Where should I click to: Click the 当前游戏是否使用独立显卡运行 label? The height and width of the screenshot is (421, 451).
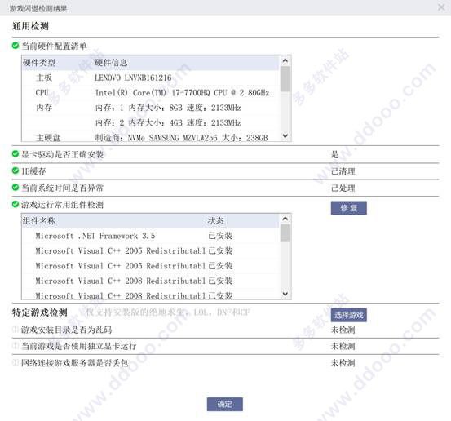79,346
